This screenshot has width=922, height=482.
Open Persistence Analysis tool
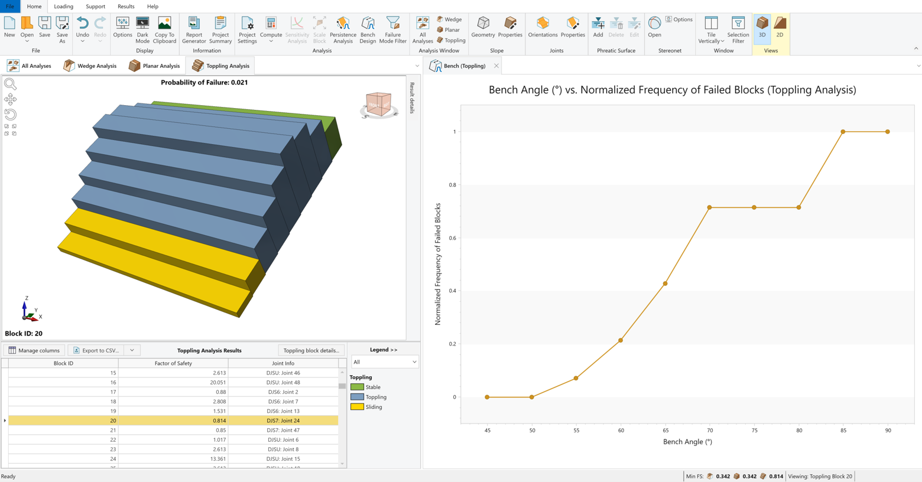click(343, 30)
